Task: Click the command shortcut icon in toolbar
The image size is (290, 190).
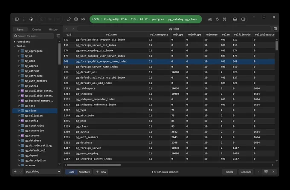Action: pos(224,19)
